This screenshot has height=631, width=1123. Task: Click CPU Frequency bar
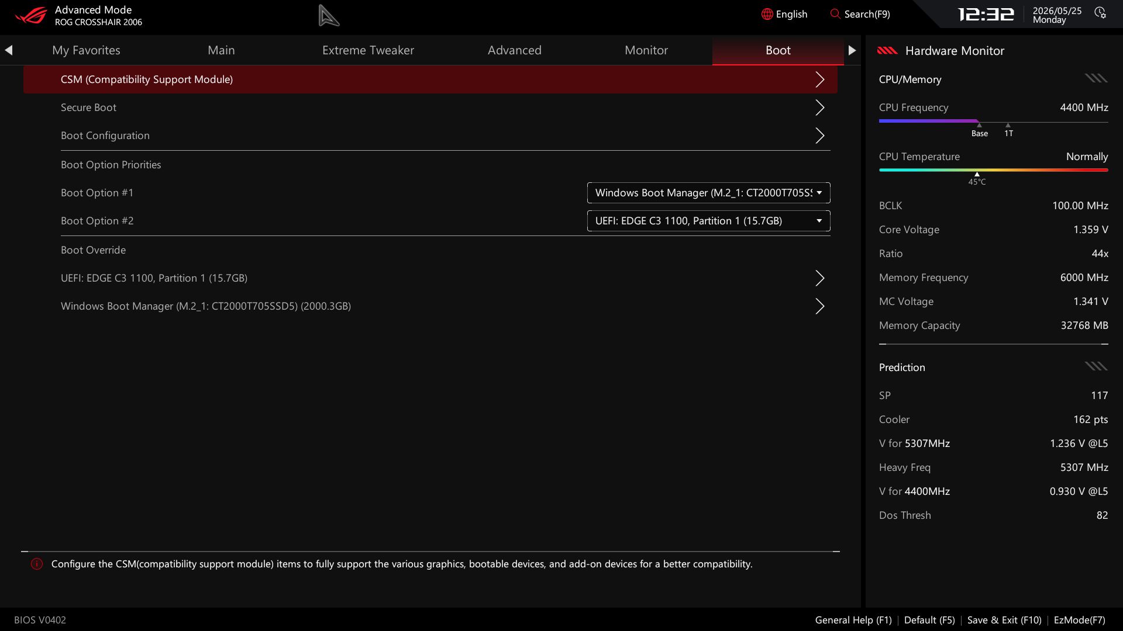(x=993, y=121)
